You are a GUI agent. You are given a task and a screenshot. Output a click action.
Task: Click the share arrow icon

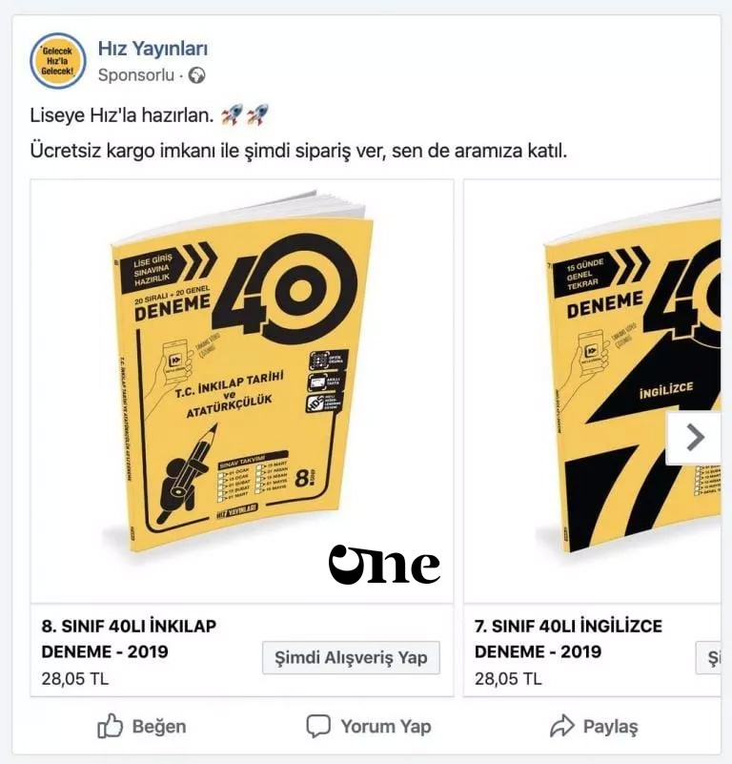(562, 726)
